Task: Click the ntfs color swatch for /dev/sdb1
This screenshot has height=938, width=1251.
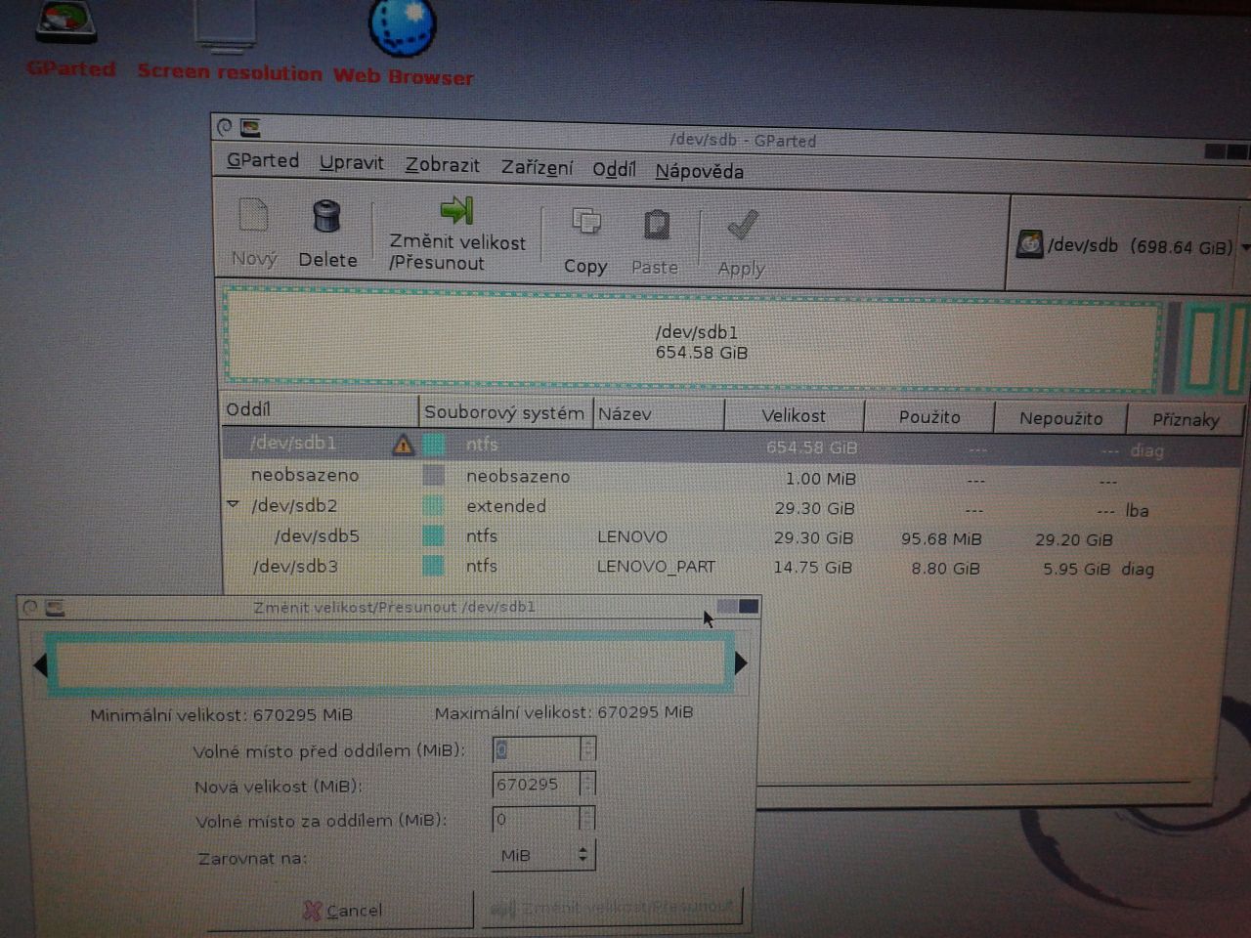Action: [x=433, y=445]
